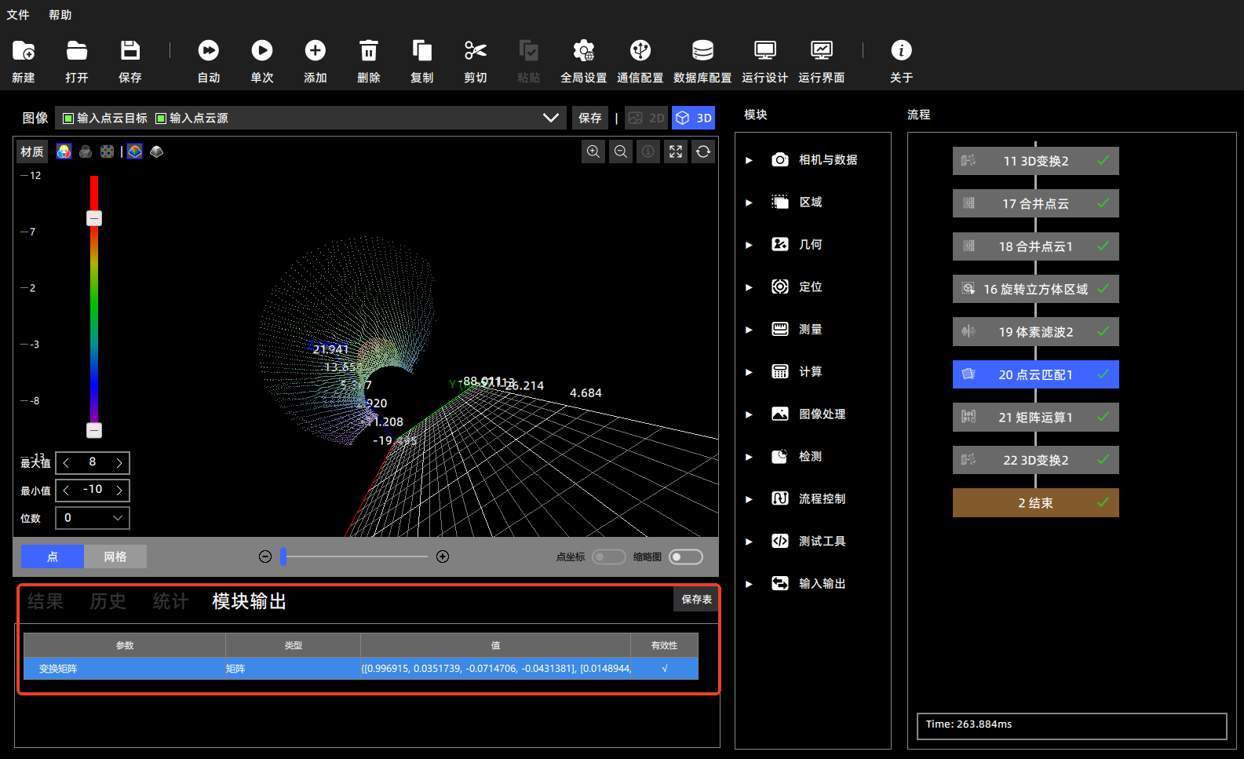Select the 16 旋转立方体区域 flow node

[x=1036, y=289]
